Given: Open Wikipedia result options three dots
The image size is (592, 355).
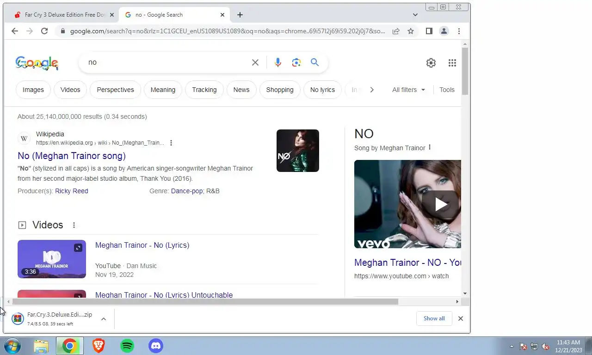Looking at the screenshot, I should [171, 143].
